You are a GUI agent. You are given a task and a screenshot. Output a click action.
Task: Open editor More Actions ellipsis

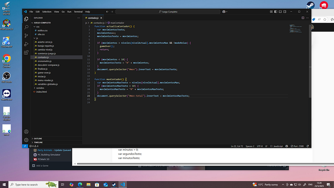coord(308,18)
